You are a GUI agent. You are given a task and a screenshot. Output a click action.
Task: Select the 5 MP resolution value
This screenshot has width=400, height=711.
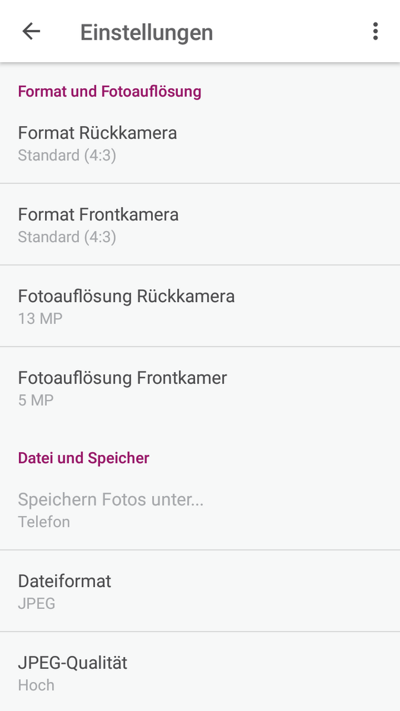[36, 401]
